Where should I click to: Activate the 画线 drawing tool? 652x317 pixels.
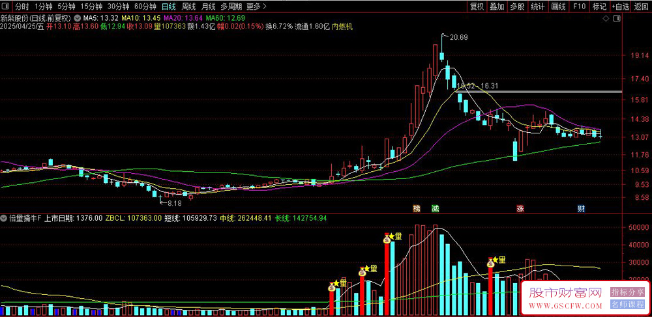click(558, 7)
